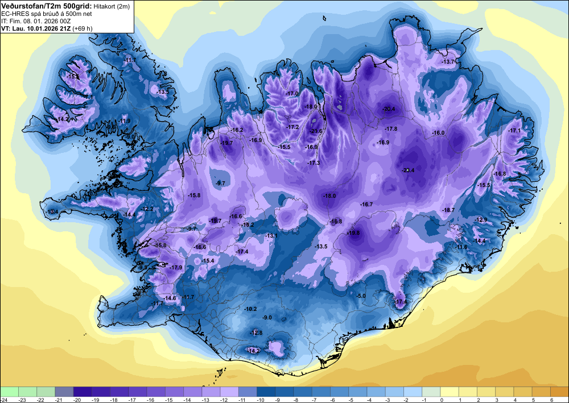Select the -13.1 temperature value

coord(271,236)
